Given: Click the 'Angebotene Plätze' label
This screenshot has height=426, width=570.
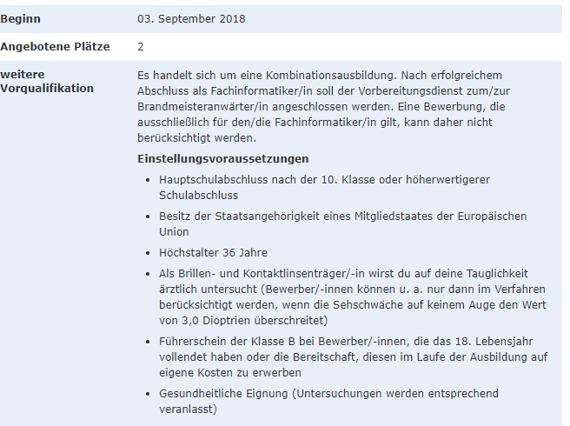Looking at the screenshot, I should pyautogui.click(x=55, y=47).
